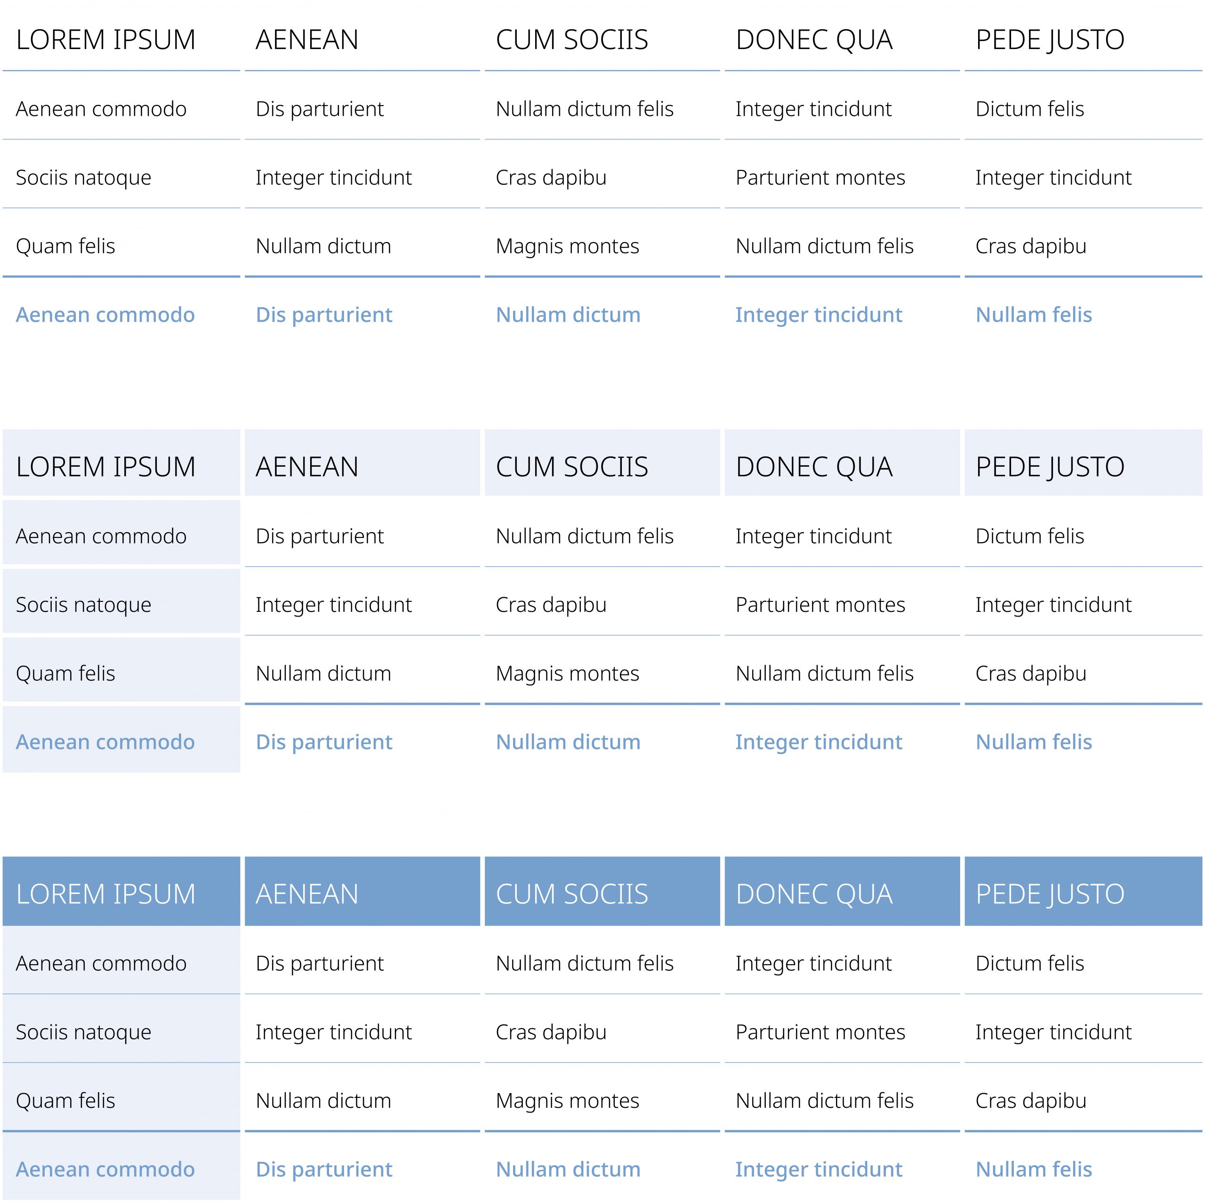Image resolution: width=1205 pixels, height=1202 pixels.
Task: Click bold Integer tincidunt footer link in bottom table
Action: coord(818,1169)
